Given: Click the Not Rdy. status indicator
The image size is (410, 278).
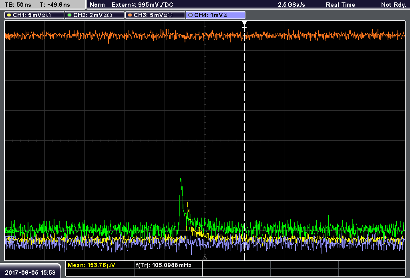Looking at the screenshot, I should coord(394,5).
